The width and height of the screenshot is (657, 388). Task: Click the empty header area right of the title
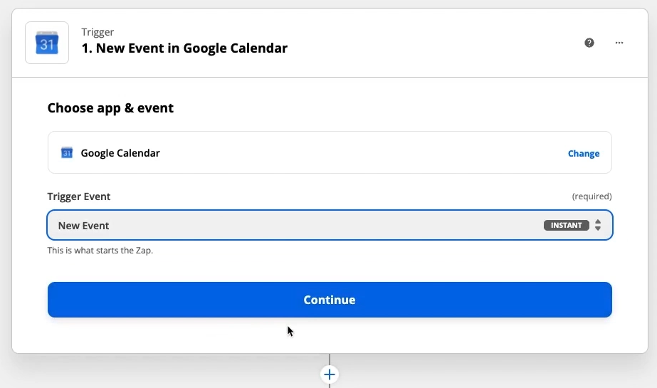pos(427,43)
